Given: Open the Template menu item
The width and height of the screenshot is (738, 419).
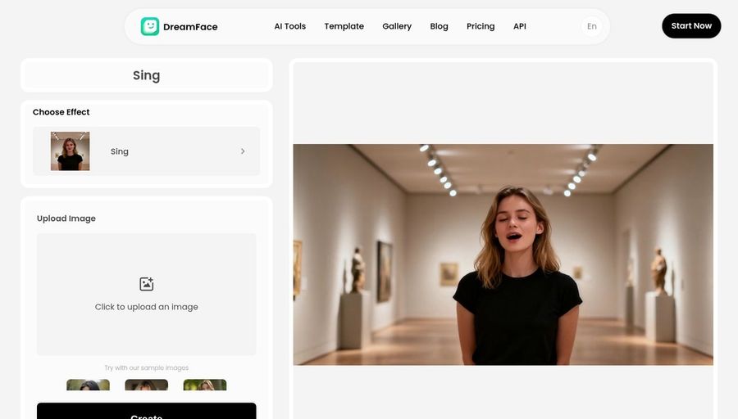Looking at the screenshot, I should point(344,26).
